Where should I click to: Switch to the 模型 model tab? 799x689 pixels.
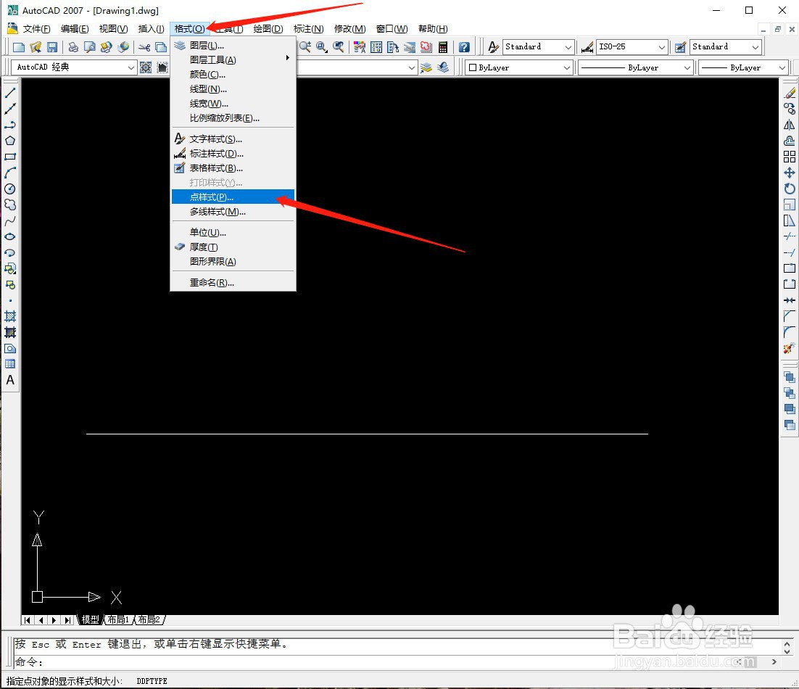point(90,619)
